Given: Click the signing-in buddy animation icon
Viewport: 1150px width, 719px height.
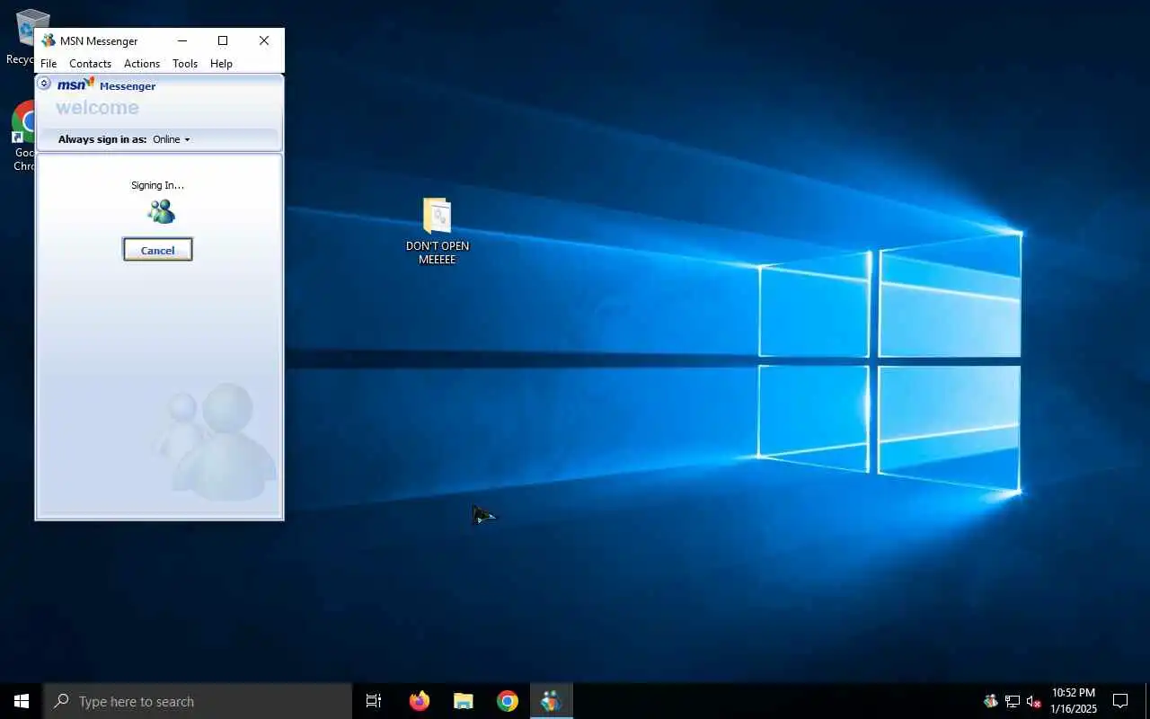Looking at the screenshot, I should tap(162, 211).
